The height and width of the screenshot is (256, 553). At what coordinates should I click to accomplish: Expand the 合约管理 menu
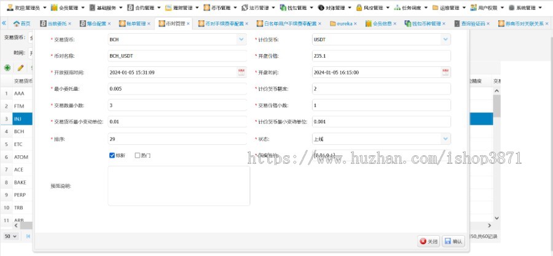coord(144,7)
